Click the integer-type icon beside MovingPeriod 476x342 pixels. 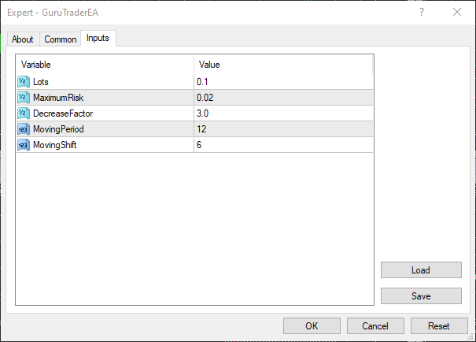pos(24,129)
